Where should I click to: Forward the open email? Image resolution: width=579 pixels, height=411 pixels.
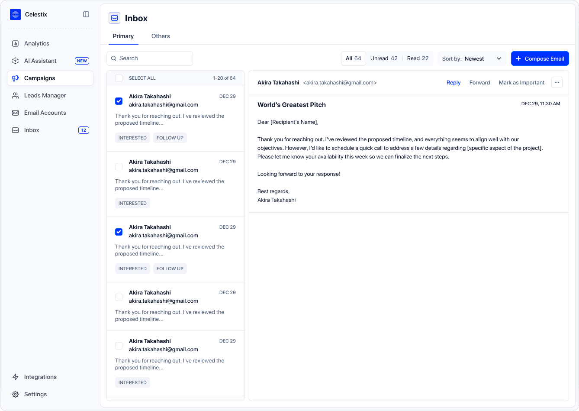(x=480, y=83)
